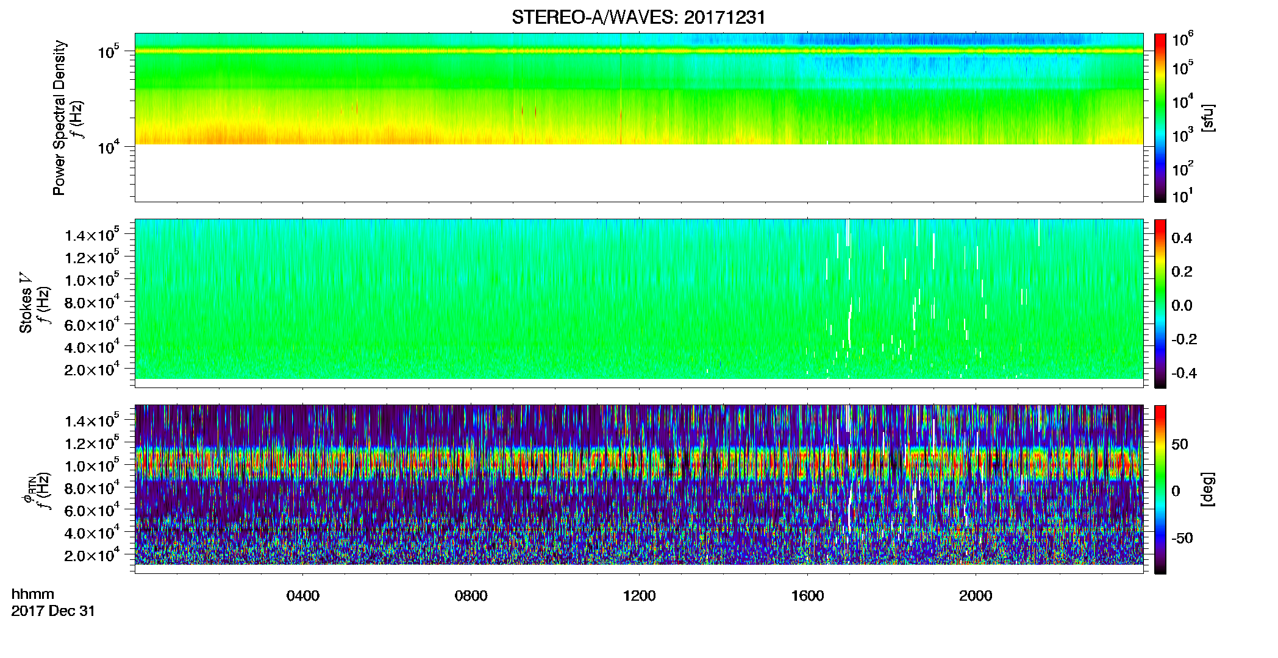Viewport: 1278px width, 658px height.
Task: Click the 0.4 tick on Stokes color bar
Action: coord(1182,238)
